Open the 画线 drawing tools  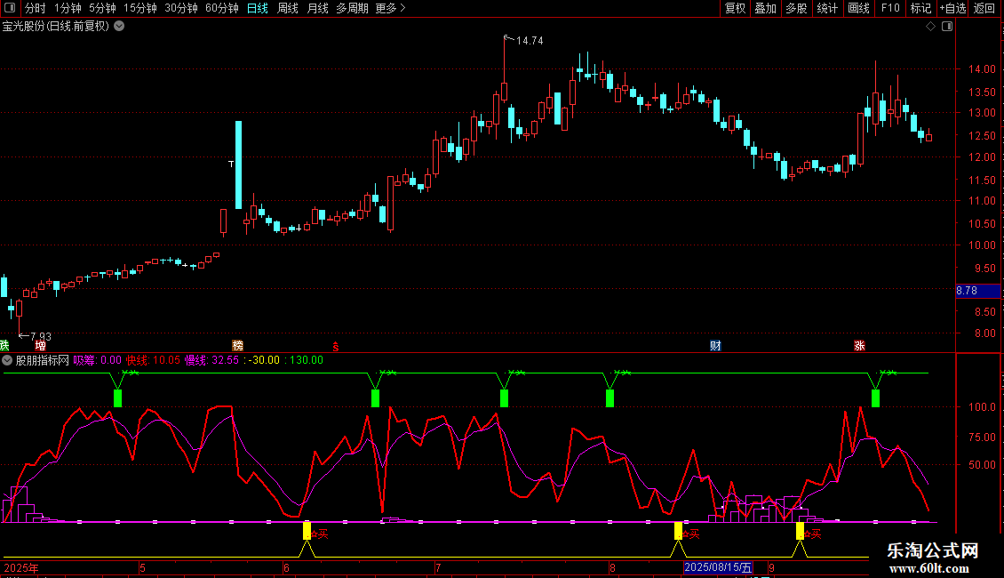pos(858,8)
